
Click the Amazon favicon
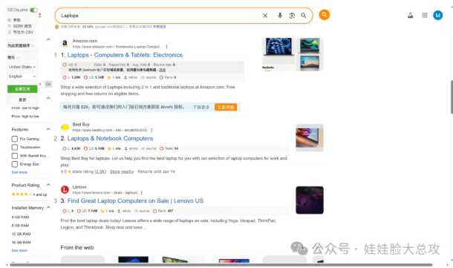[65, 43]
